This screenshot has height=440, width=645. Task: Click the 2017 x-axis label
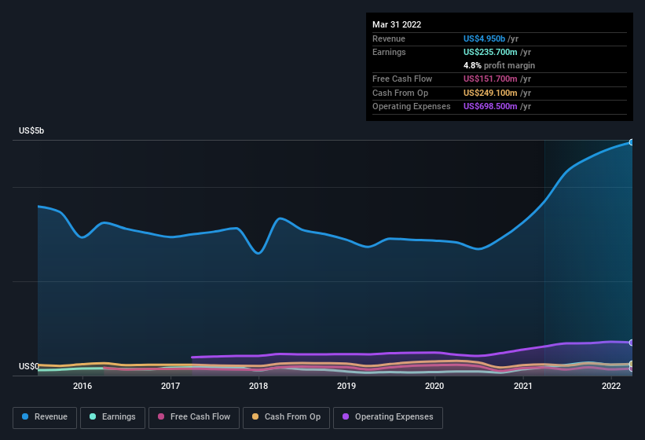[170, 386]
